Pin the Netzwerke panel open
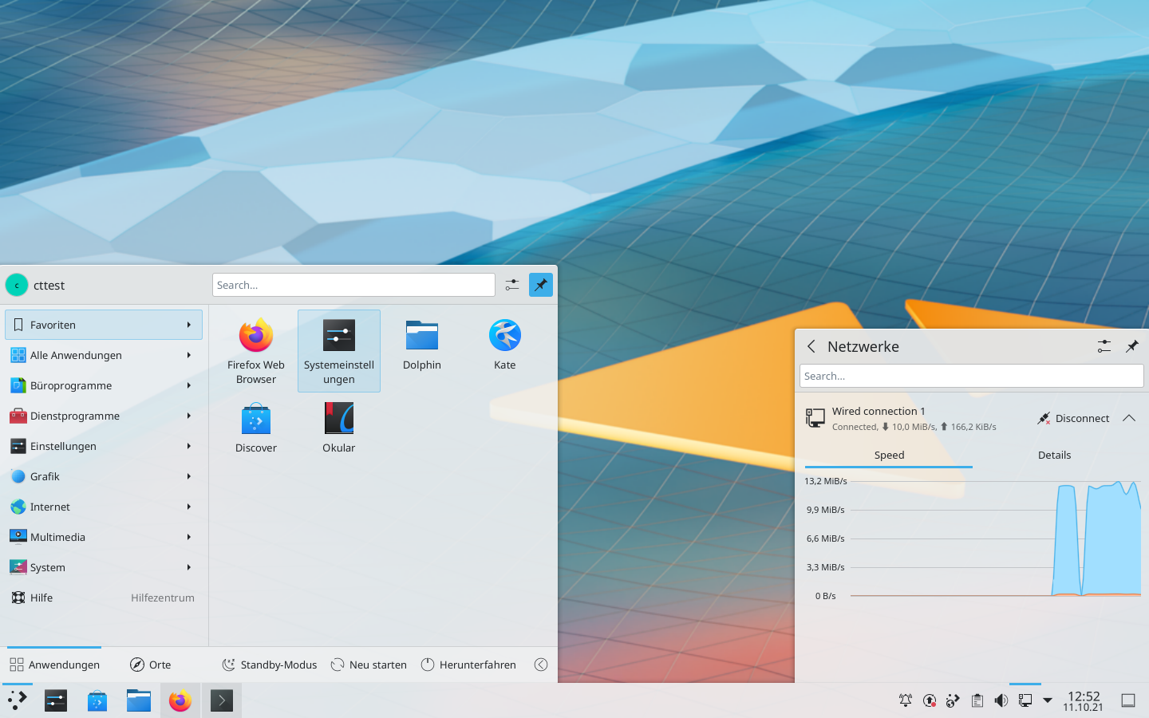The image size is (1149, 718). (x=1131, y=346)
